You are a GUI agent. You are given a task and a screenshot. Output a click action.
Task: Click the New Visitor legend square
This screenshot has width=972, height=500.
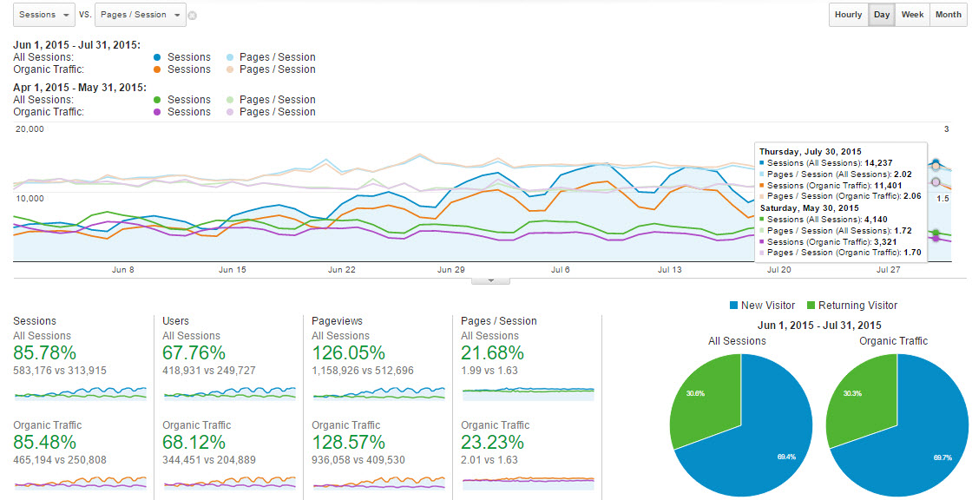point(734,306)
